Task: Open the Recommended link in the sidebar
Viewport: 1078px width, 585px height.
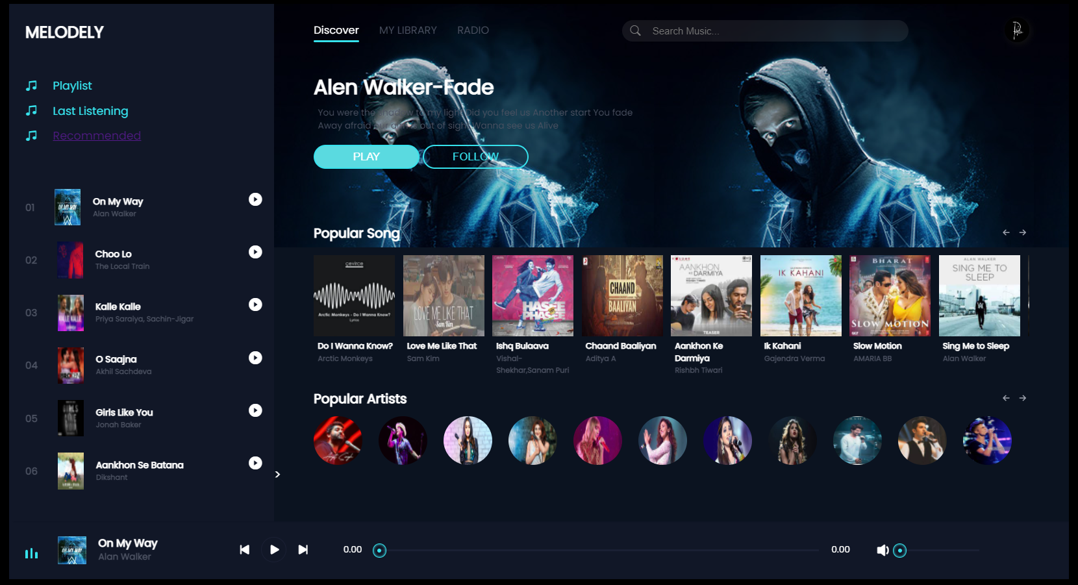Action: (x=96, y=135)
